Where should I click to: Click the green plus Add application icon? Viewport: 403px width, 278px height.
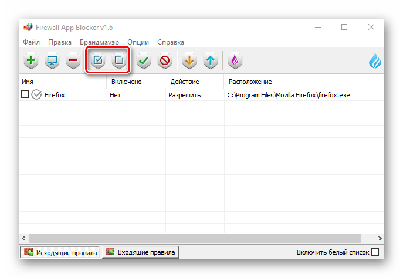pos(31,61)
